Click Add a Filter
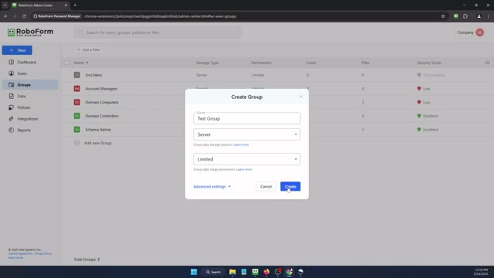494x278 pixels. click(x=89, y=49)
